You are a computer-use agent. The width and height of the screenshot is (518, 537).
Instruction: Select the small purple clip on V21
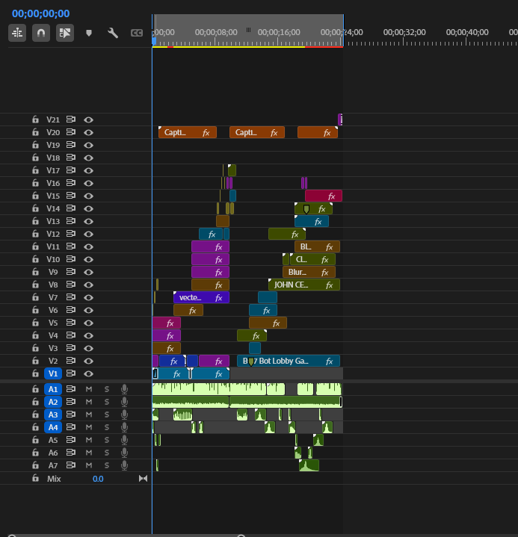point(340,119)
